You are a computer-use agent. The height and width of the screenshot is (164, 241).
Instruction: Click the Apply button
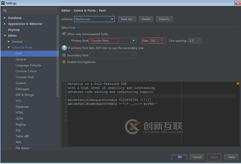point(214,157)
